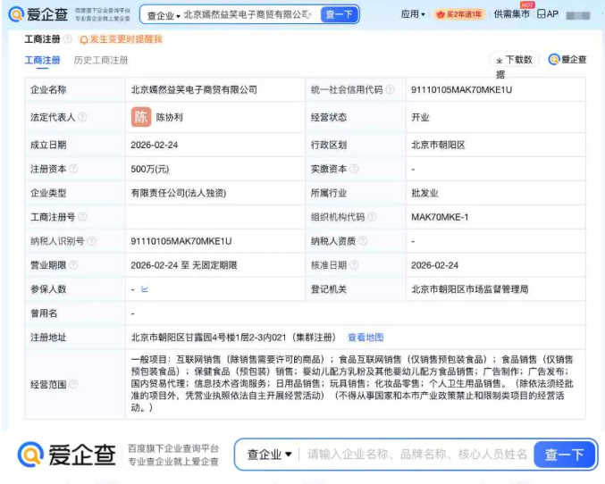The image size is (605, 484).
Task: Click the 下载数据 button
Action: point(516,61)
